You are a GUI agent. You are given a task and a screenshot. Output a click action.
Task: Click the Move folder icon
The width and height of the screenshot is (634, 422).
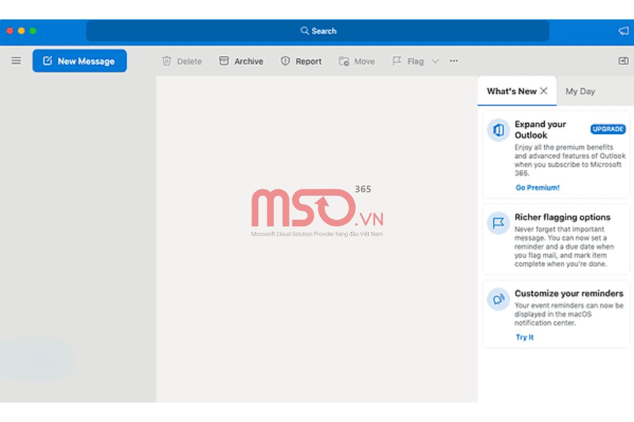point(344,61)
